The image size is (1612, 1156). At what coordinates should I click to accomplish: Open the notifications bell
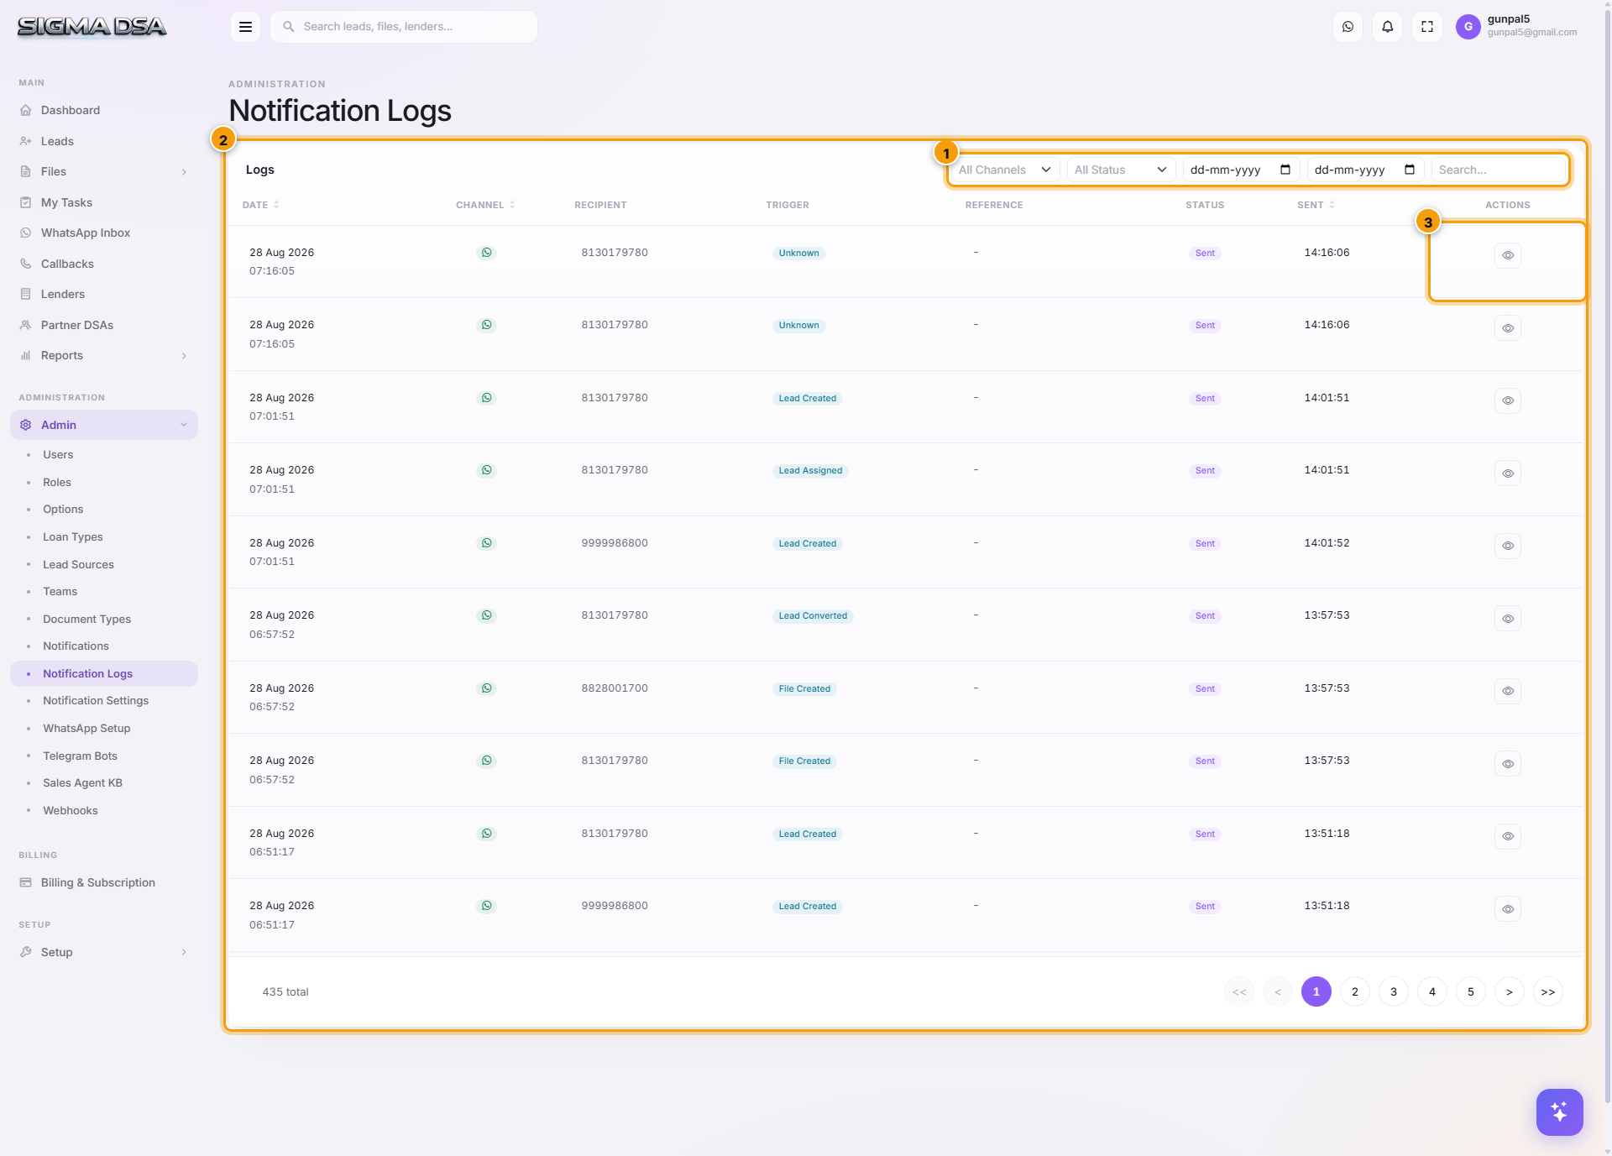pos(1387,27)
